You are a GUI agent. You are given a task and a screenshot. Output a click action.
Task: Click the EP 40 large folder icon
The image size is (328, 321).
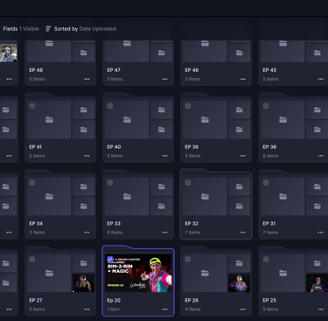(x=127, y=119)
